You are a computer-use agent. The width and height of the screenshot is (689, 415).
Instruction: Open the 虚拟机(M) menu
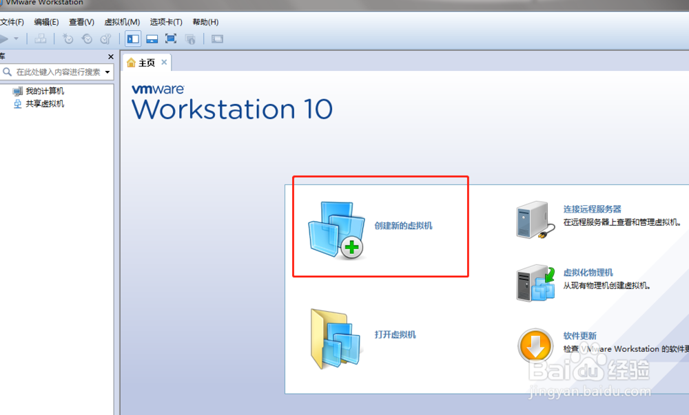122,22
